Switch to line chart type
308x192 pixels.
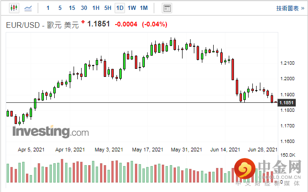tap(28, 8)
